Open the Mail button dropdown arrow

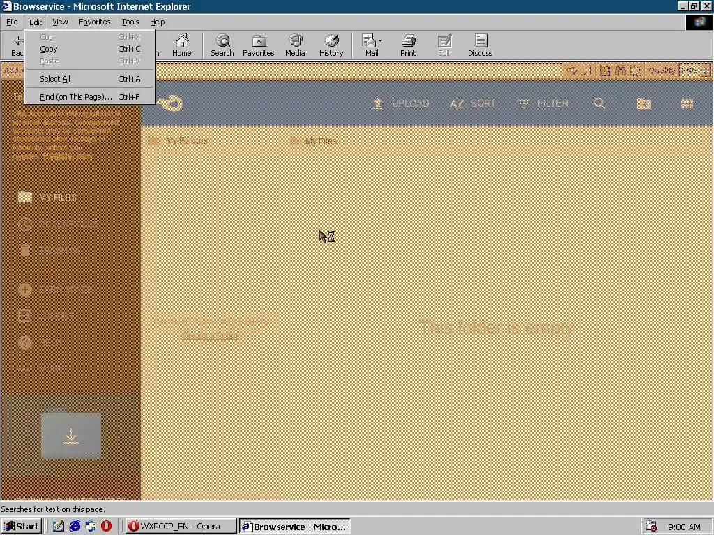381,41
